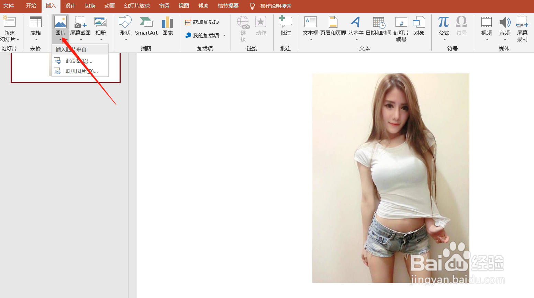Expand the Screenshot (屏幕截图) dropdown arrow

point(81,40)
